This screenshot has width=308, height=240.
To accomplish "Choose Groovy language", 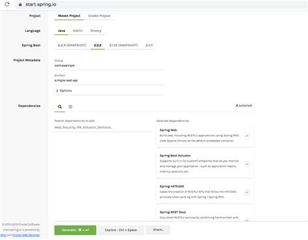I will click(96, 30).
